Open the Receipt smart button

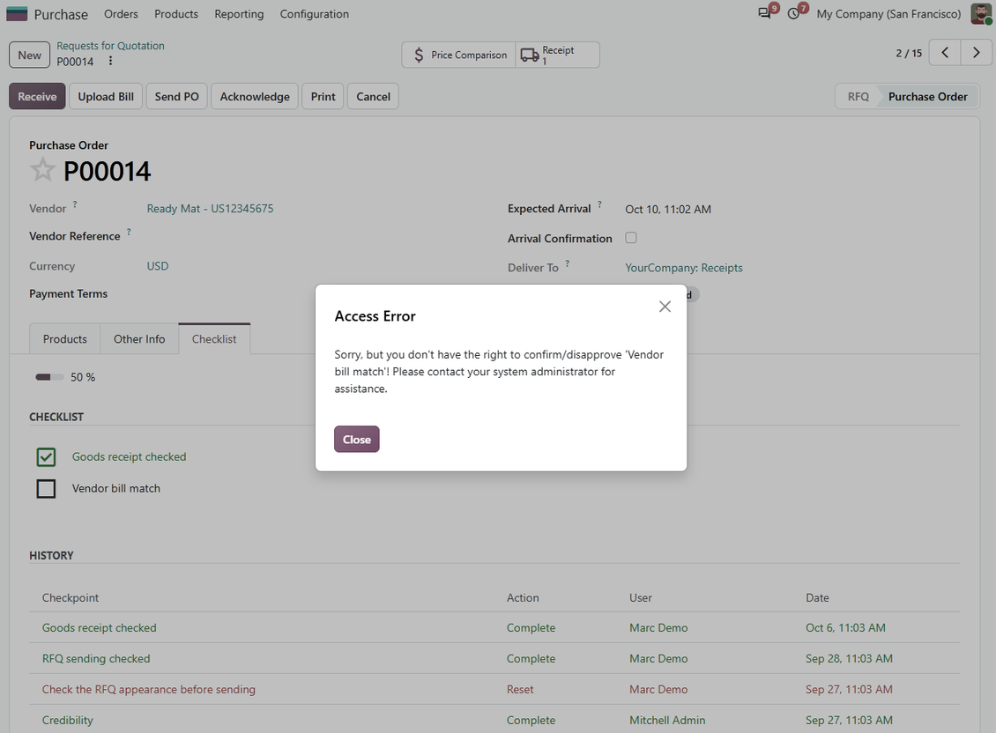pos(557,55)
